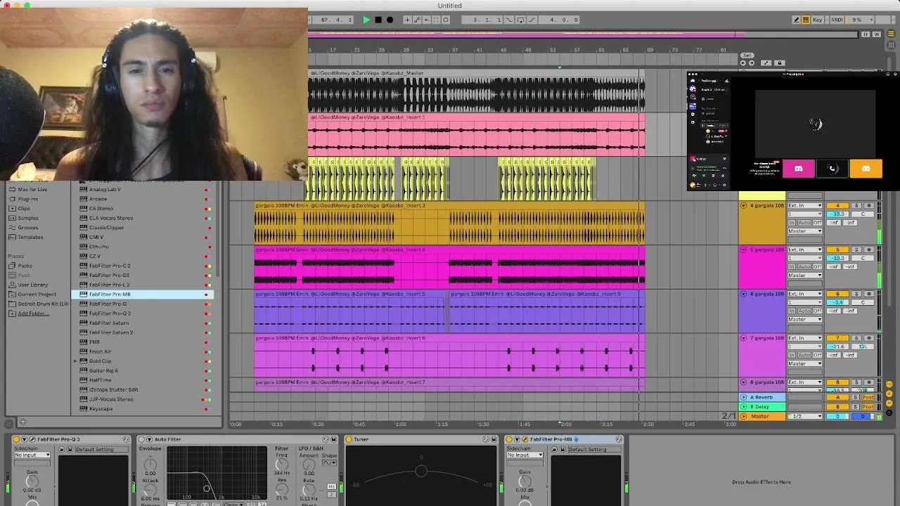Screen dimensions: 900x506
Task: Set track 5 monitor to Off
Action: coord(817,267)
